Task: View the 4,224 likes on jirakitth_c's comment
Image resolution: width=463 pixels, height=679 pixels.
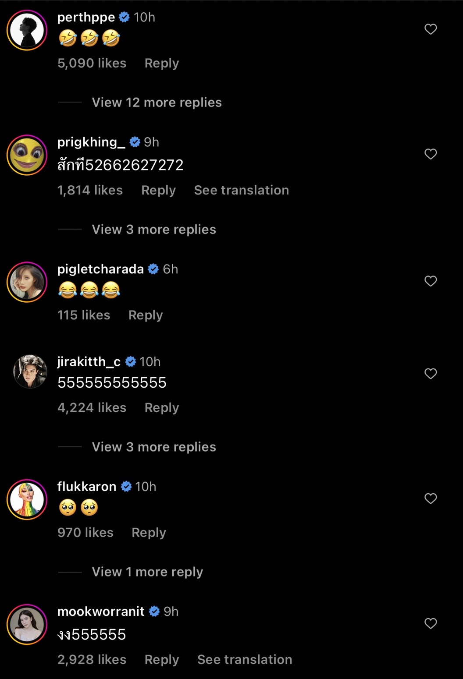Action: point(92,408)
